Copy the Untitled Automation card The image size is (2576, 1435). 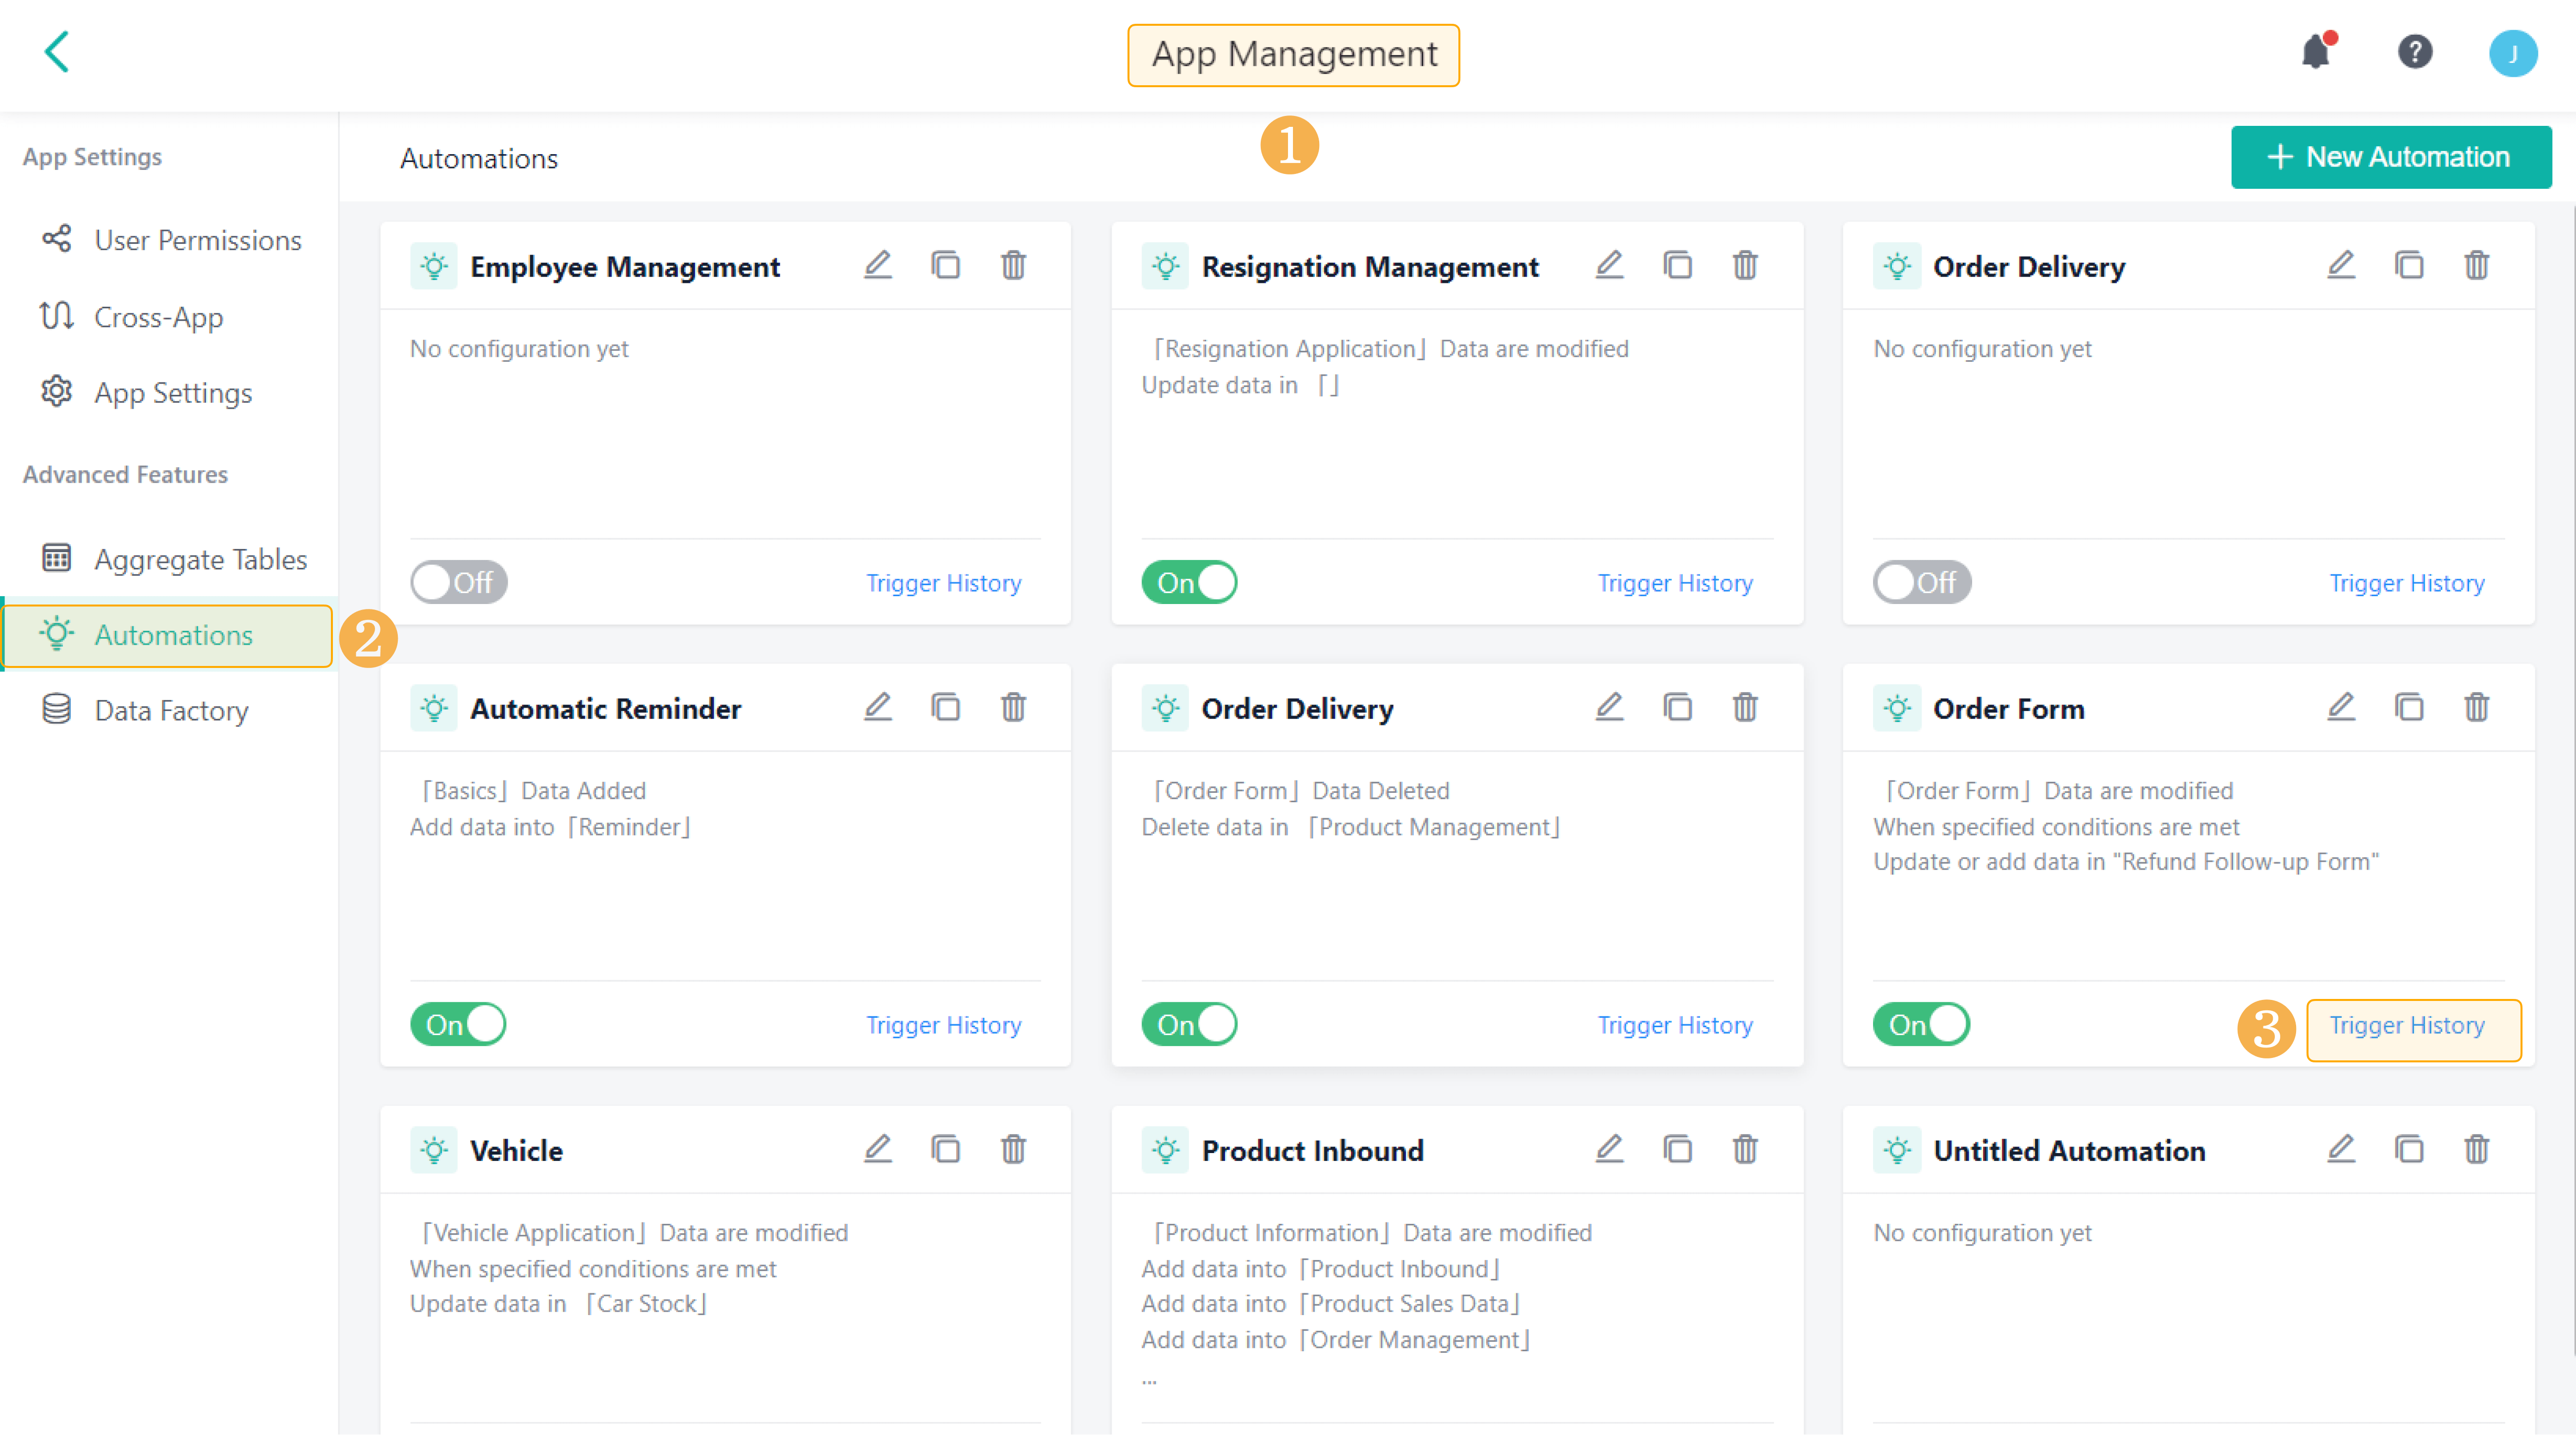[2410, 1149]
